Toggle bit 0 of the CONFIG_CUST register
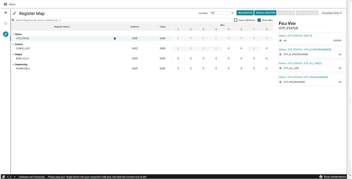Viewport: 352px width, 179px height. [x=267, y=48]
